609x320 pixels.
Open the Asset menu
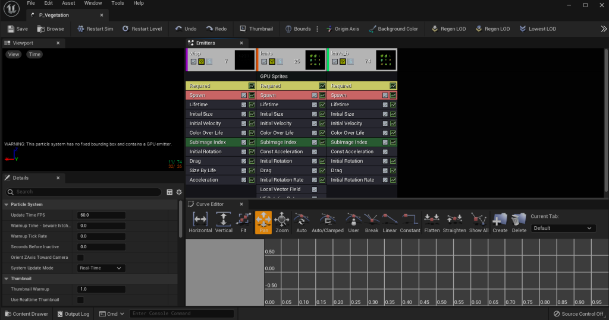point(68,3)
